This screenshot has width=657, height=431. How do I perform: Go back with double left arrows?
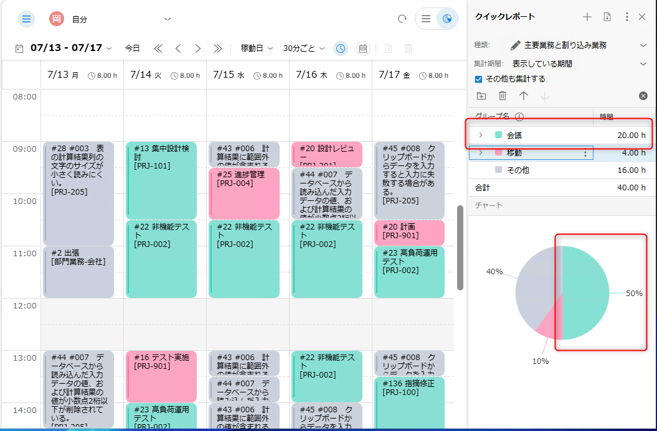158,49
